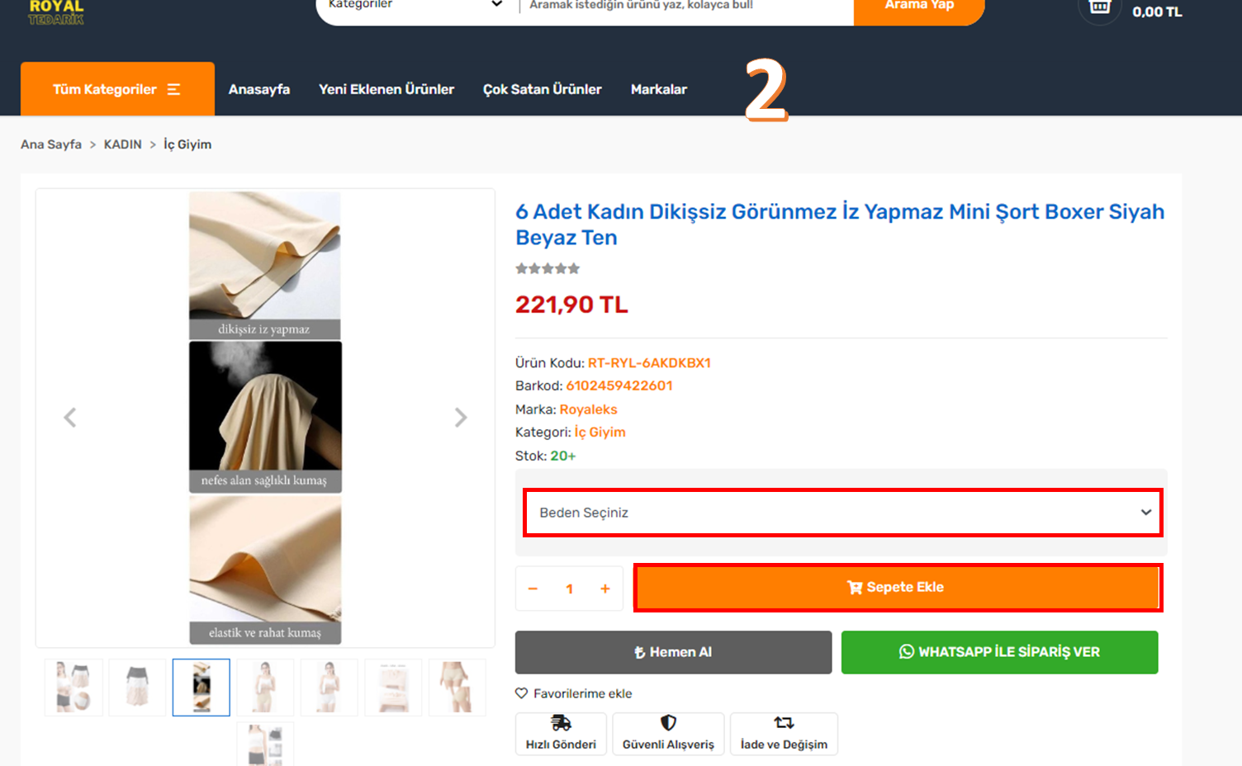Click the Sepete Ekle button
Screen dimensions: 1242x766
click(x=898, y=588)
